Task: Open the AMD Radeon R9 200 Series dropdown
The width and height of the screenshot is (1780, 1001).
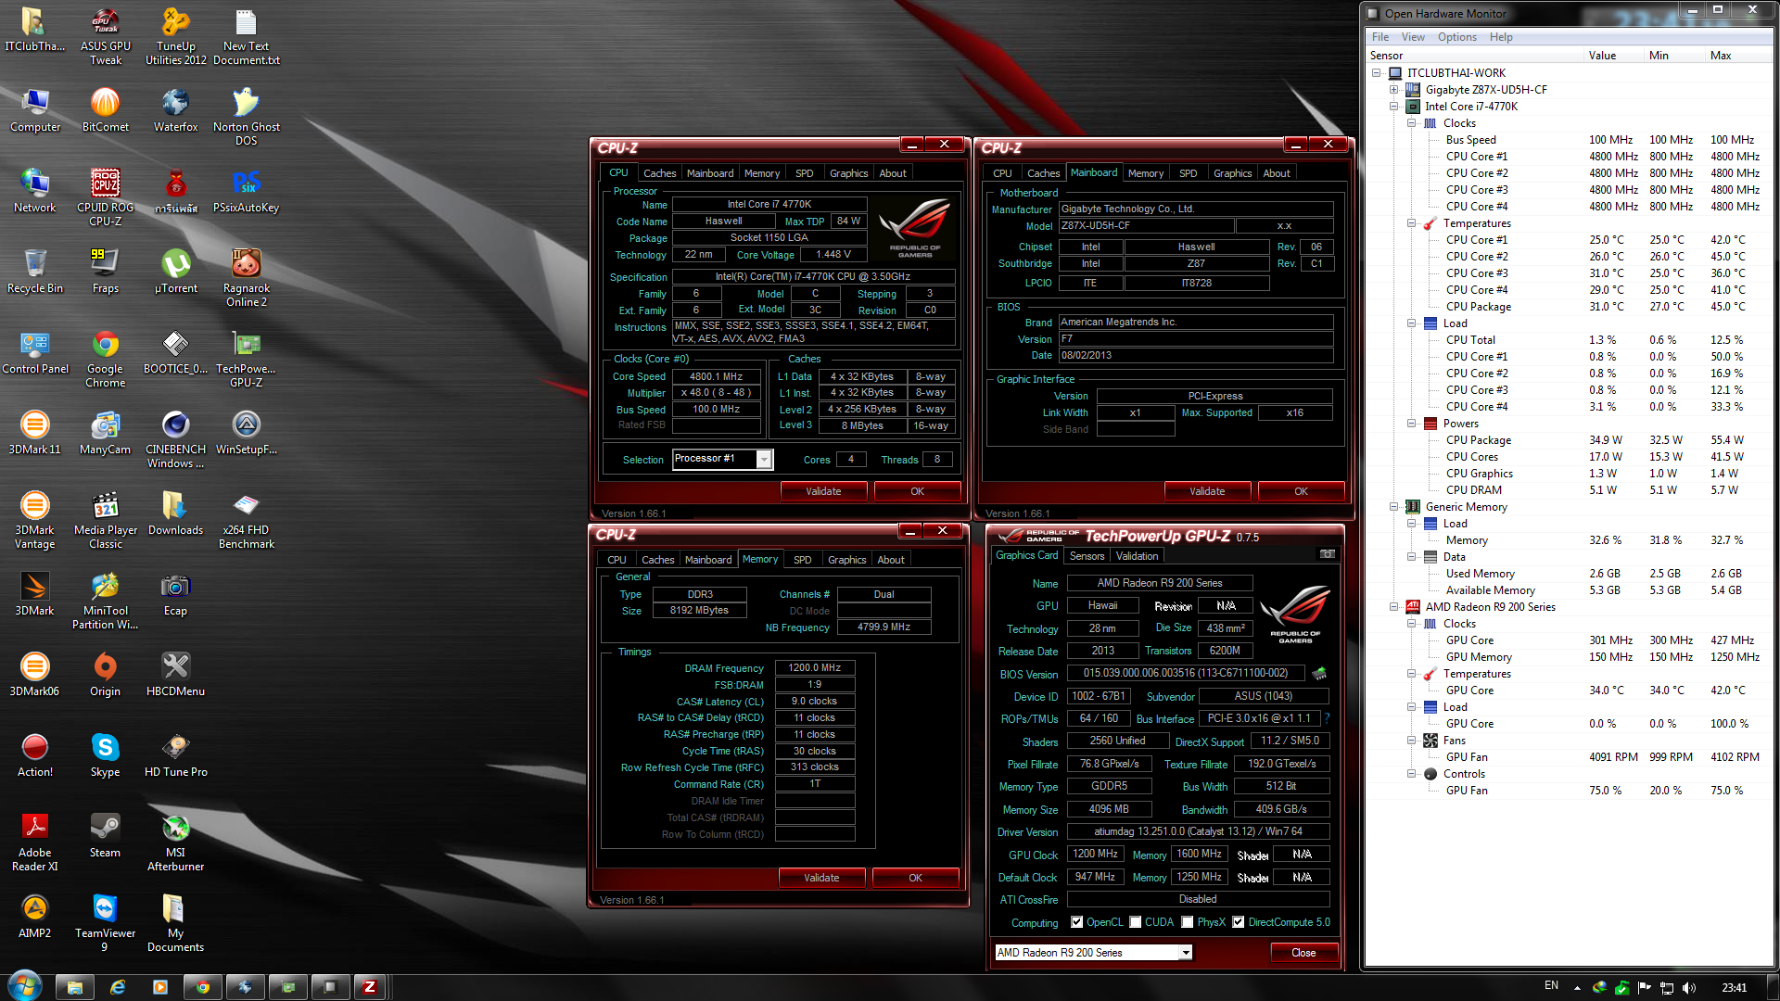Action: 1185,953
